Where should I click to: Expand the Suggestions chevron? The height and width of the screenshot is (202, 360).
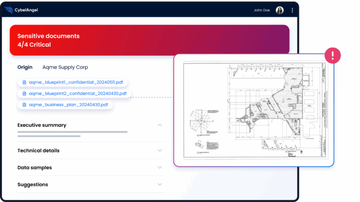160,185
